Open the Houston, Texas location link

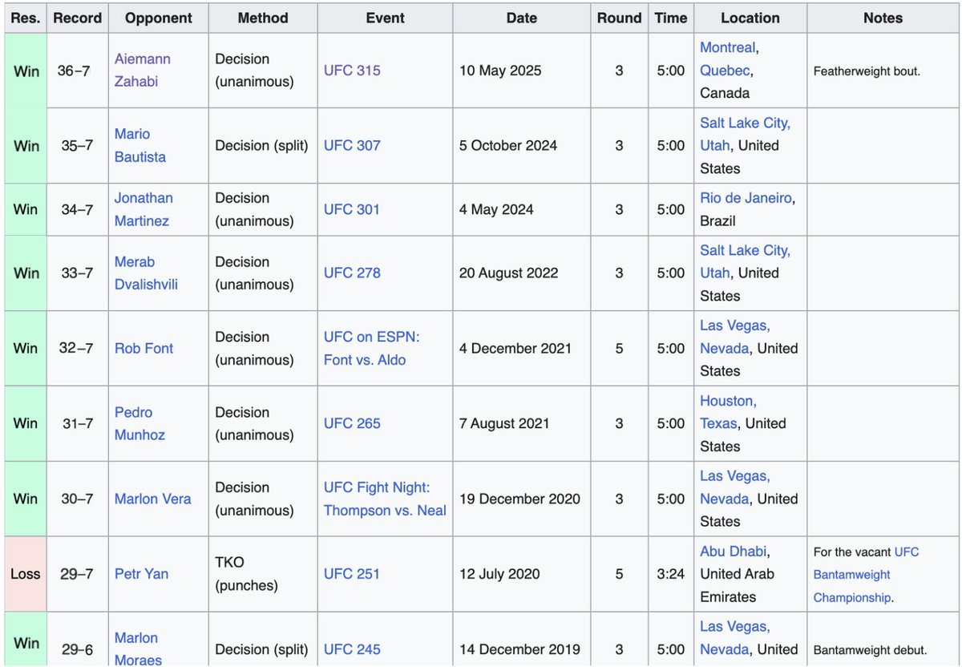pos(728,412)
